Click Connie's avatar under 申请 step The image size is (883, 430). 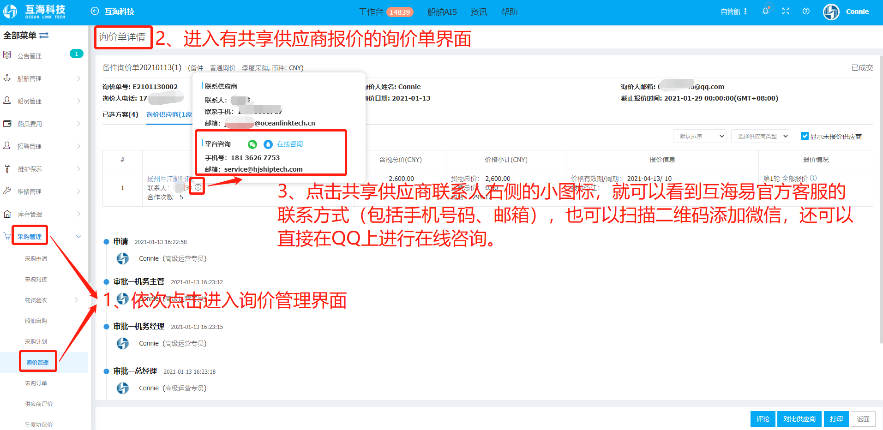(x=123, y=258)
